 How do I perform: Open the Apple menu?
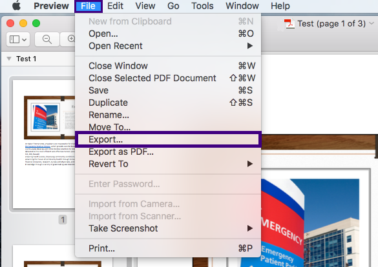[x=16, y=6]
